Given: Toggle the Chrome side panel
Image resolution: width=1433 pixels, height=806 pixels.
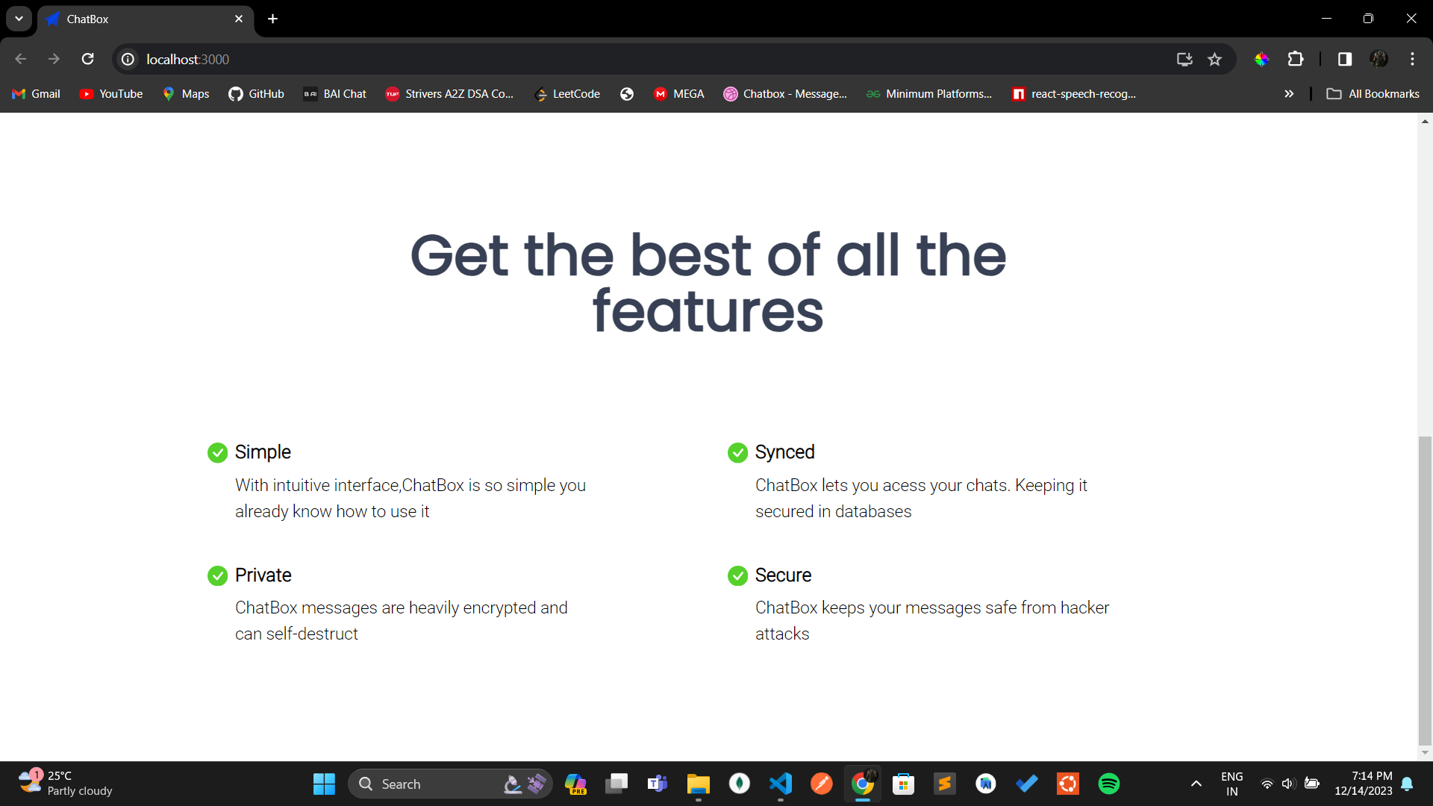Looking at the screenshot, I should (1345, 59).
